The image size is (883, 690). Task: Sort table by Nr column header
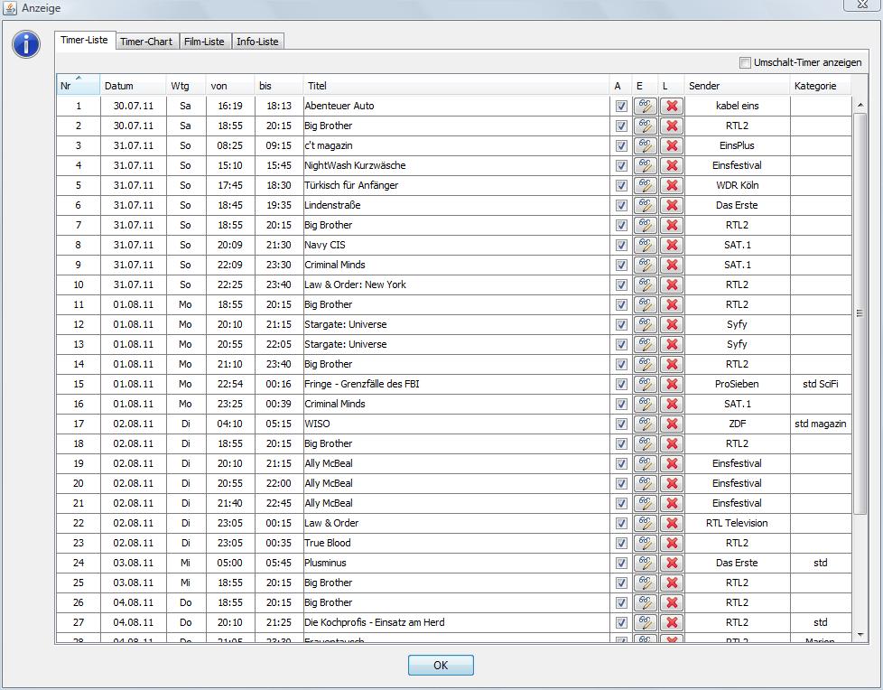tap(78, 86)
